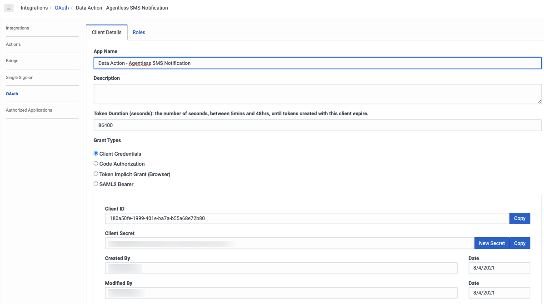This screenshot has height=304, width=544.
Task: Click the App Name input field
Action: coord(317,63)
